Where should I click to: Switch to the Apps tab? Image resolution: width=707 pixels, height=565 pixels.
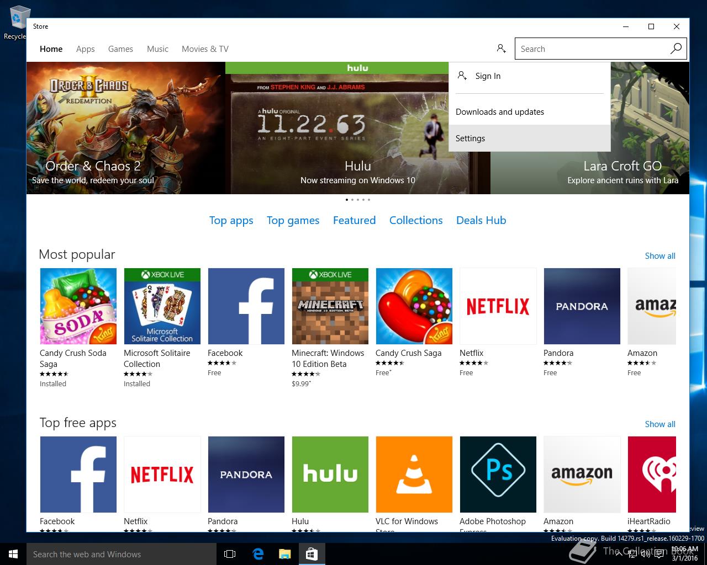pos(86,49)
